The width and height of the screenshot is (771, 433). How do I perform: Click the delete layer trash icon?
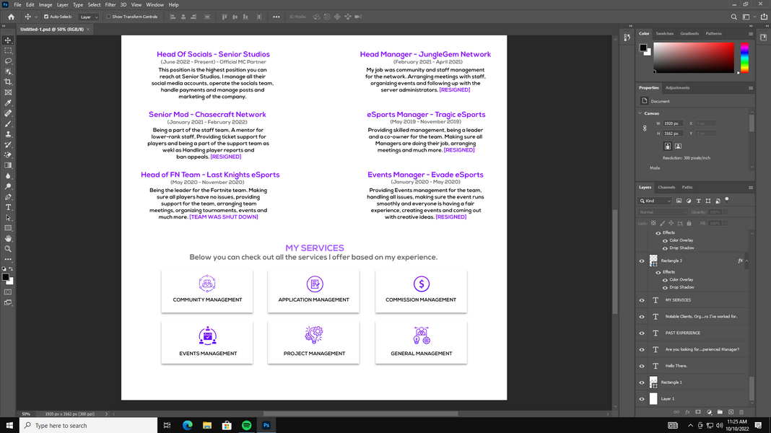741,412
